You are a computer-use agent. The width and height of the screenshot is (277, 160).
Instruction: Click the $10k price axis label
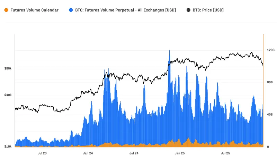(8, 147)
